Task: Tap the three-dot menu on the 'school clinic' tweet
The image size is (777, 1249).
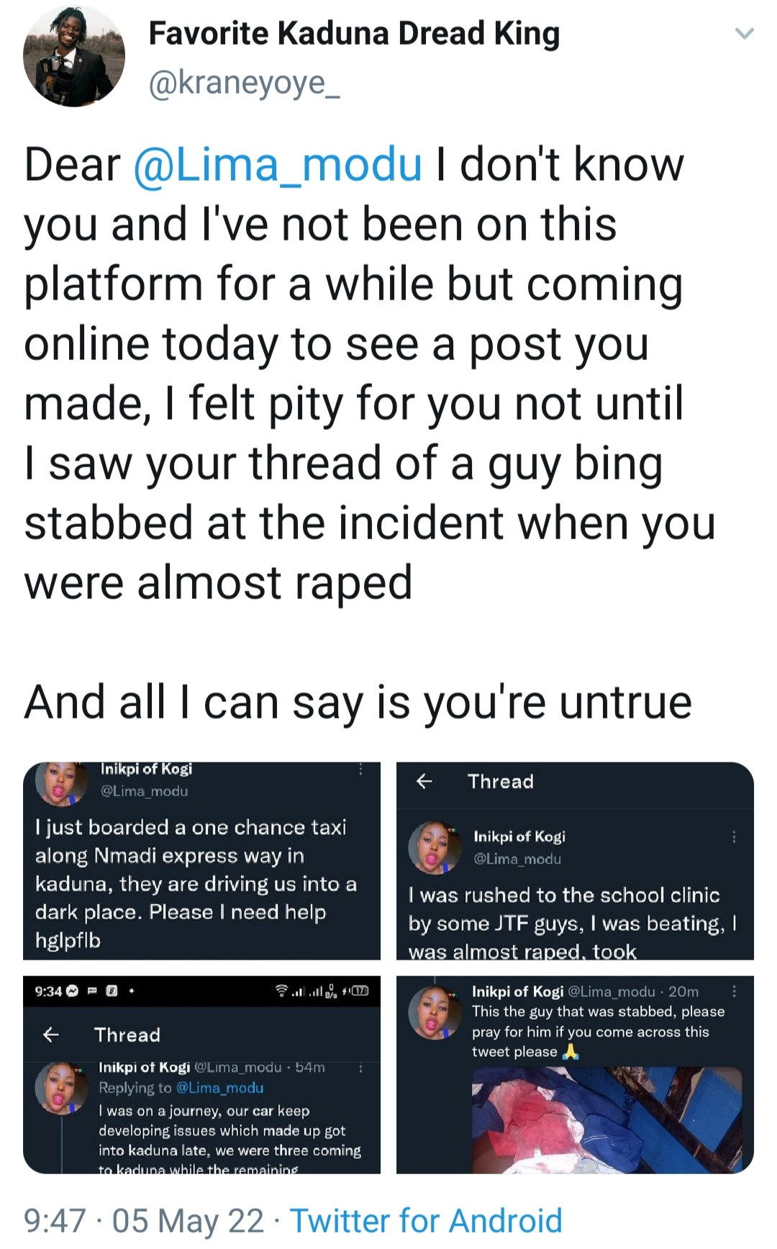Action: click(734, 837)
